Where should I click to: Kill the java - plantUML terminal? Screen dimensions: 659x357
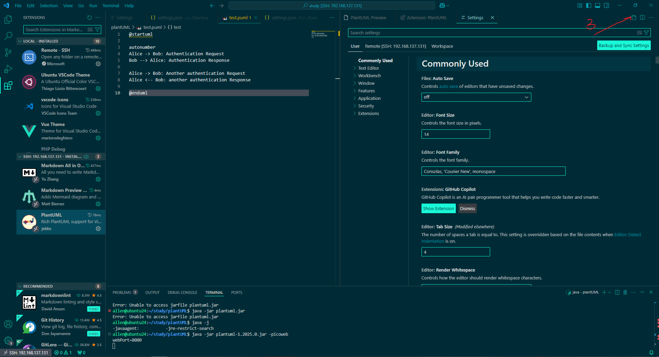click(625, 292)
